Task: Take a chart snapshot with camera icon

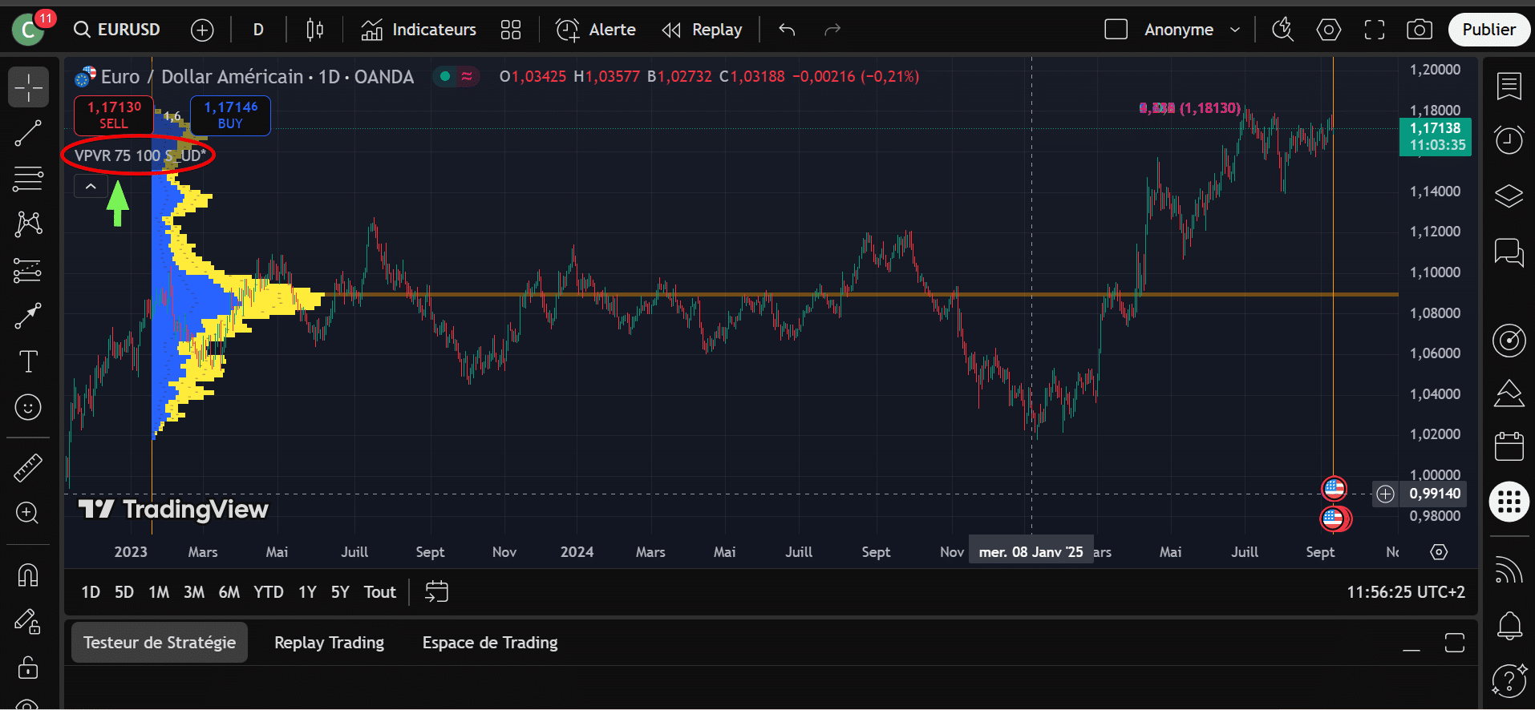Action: [1419, 30]
